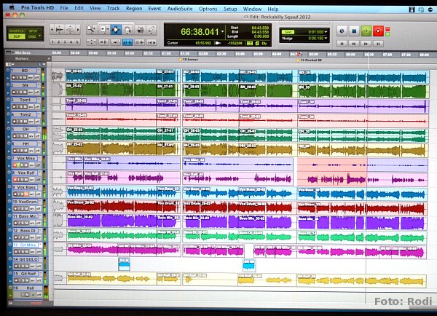Mute the BD track

pos(25,77)
